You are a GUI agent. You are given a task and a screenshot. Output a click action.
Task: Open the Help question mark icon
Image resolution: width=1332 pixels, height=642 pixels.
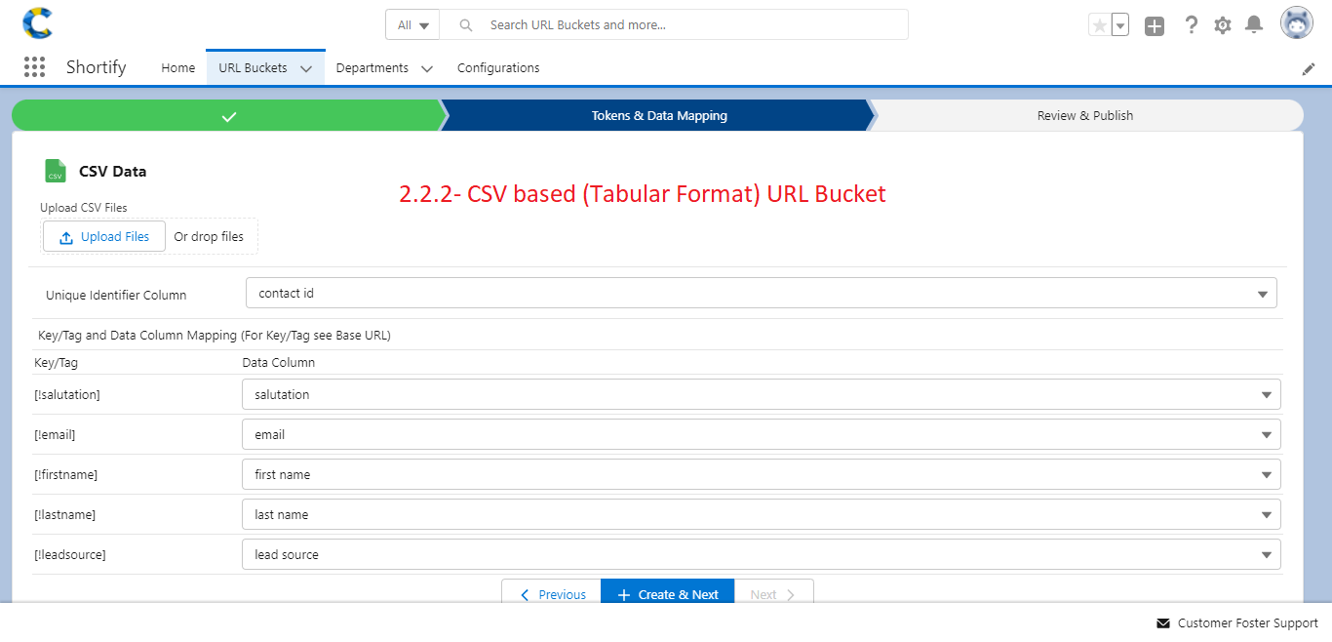(1191, 24)
